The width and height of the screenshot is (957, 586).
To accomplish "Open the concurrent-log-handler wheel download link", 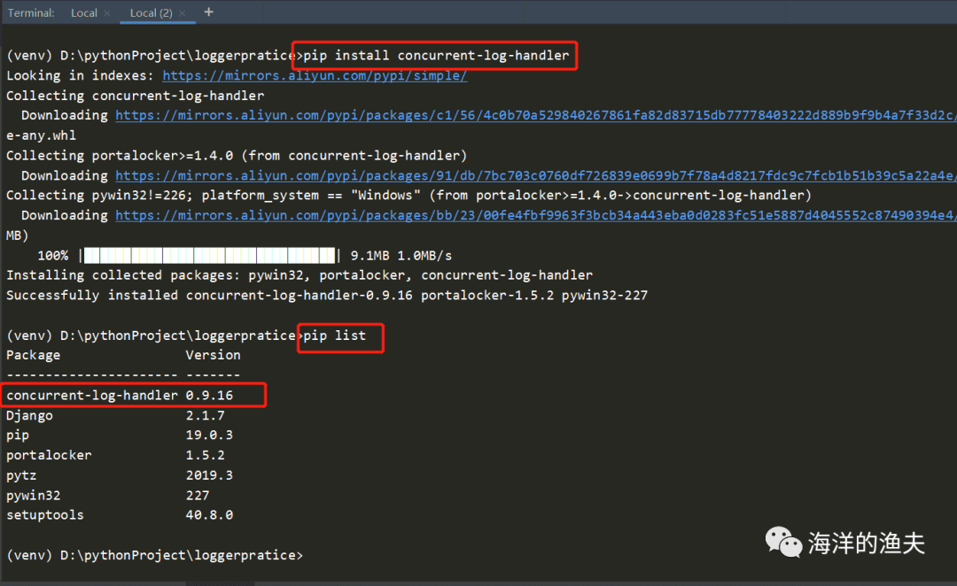I will click(x=535, y=115).
